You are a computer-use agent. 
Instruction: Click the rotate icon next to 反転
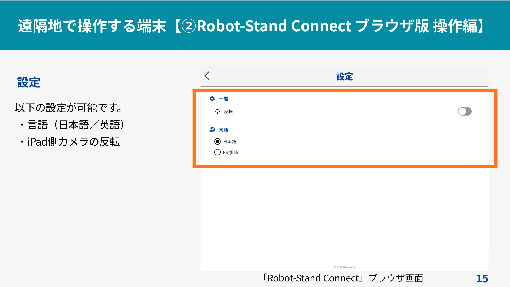218,112
